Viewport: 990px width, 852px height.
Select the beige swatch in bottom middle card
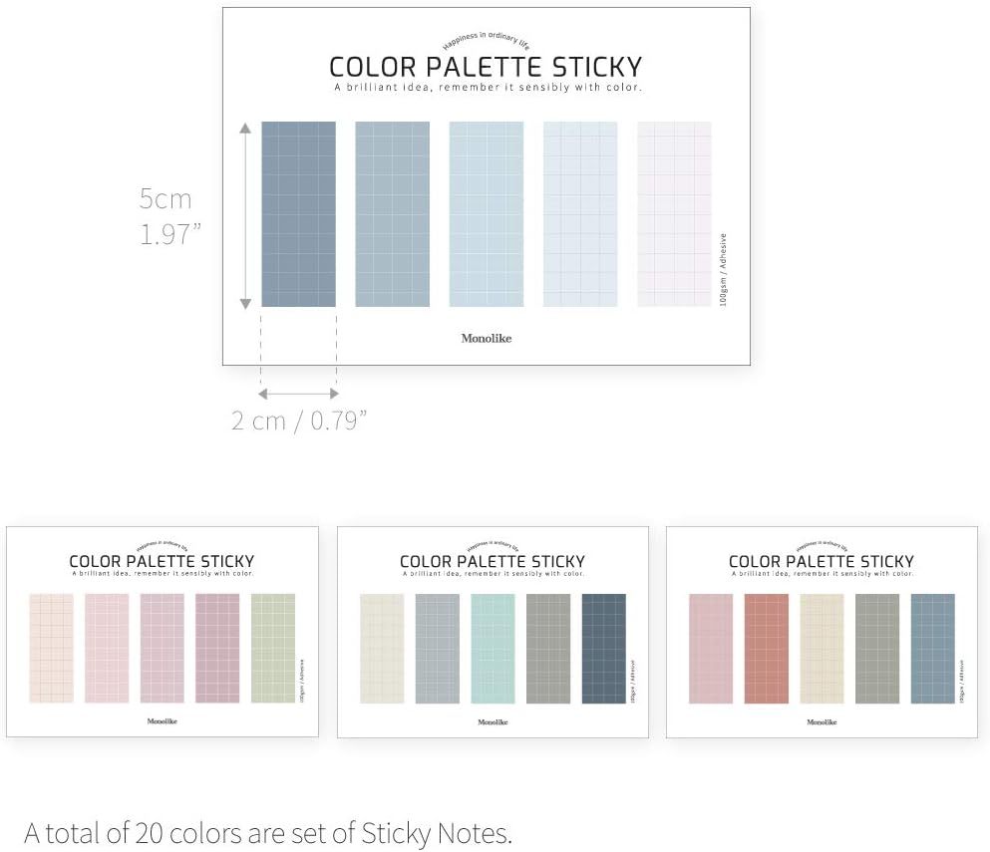[x=382, y=648]
